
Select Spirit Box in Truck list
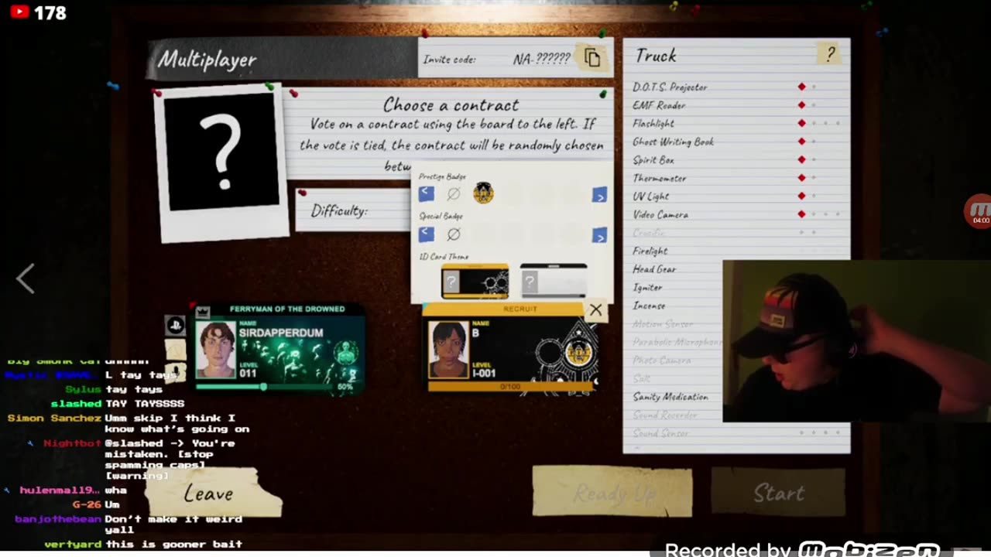(x=653, y=160)
